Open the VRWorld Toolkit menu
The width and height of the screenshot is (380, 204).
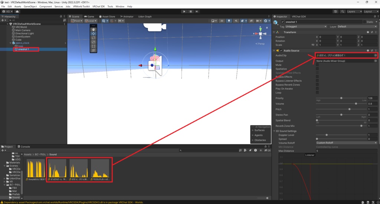click(x=81, y=7)
